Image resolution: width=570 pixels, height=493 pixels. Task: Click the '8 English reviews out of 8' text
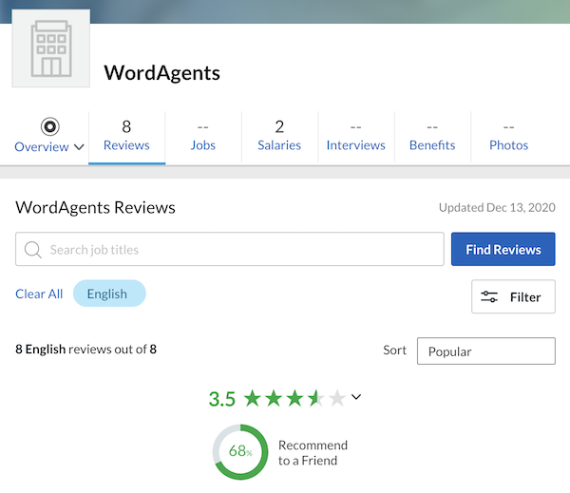coord(85,349)
